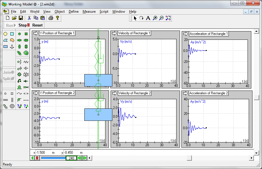Open the File menu
This screenshot has height=169, width=262.
(x=14, y=12)
